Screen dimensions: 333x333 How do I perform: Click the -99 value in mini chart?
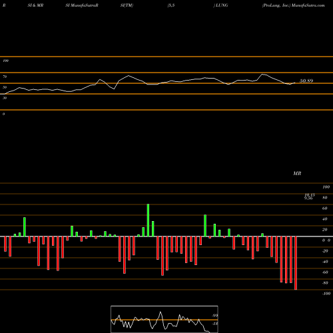tap(214, 316)
